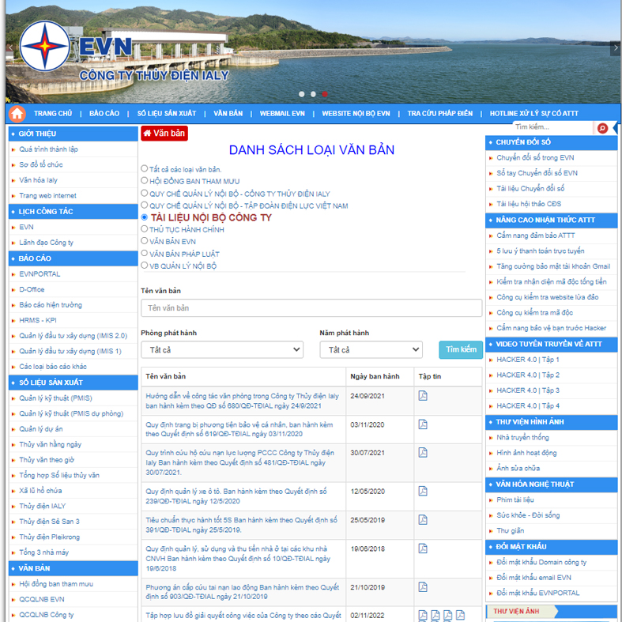Open first PDF of the 02/11/2022 document
The height and width of the screenshot is (622, 622).
click(423, 615)
